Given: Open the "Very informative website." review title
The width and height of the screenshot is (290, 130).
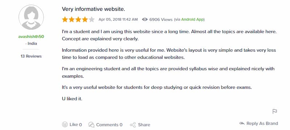Looking at the screenshot, I should pyautogui.click(x=94, y=9).
